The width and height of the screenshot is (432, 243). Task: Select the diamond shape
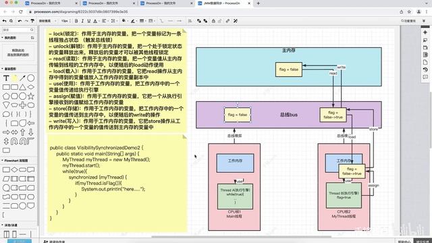click(x=31, y=87)
